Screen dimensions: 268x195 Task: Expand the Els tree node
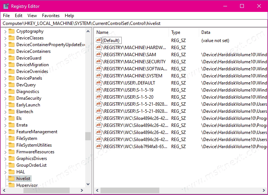(5, 119)
